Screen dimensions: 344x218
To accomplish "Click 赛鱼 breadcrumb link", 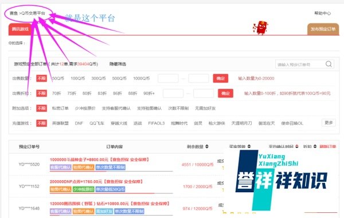I will (14, 13).
